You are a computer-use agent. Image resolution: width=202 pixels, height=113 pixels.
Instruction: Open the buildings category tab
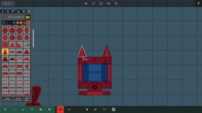pos(18,12)
